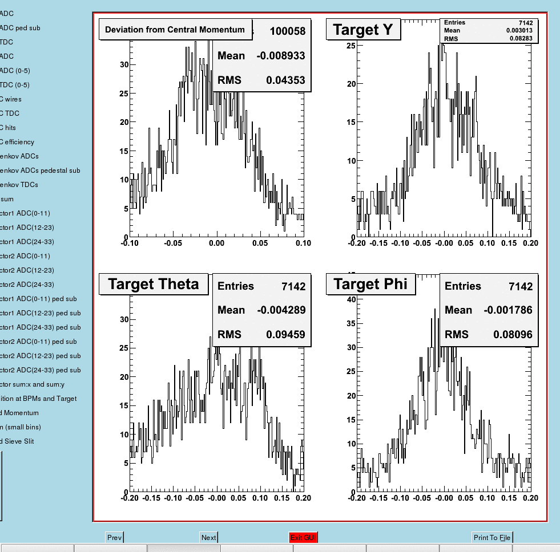The width and height of the screenshot is (560, 552).
Task: Open 'ctor1 ADC(24-33)' raw entry
Action: pos(27,242)
